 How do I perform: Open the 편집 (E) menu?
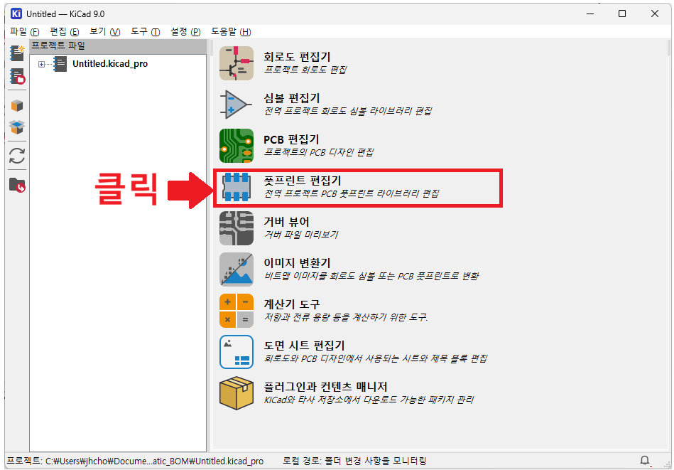click(65, 32)
